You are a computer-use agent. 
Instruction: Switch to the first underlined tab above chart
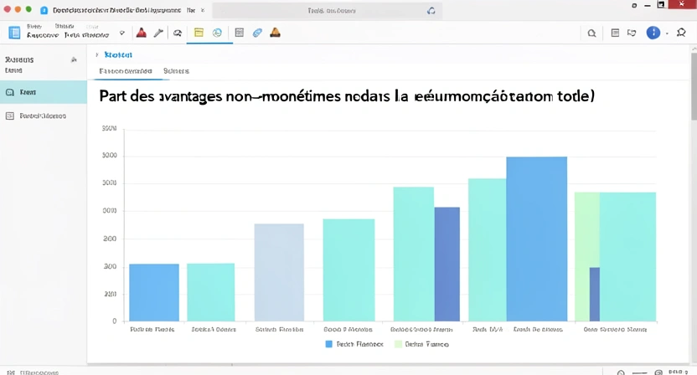[125, 71]
